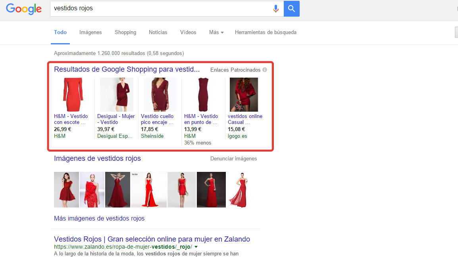Click the Desigual Esp... seller name

pos(115,136)
